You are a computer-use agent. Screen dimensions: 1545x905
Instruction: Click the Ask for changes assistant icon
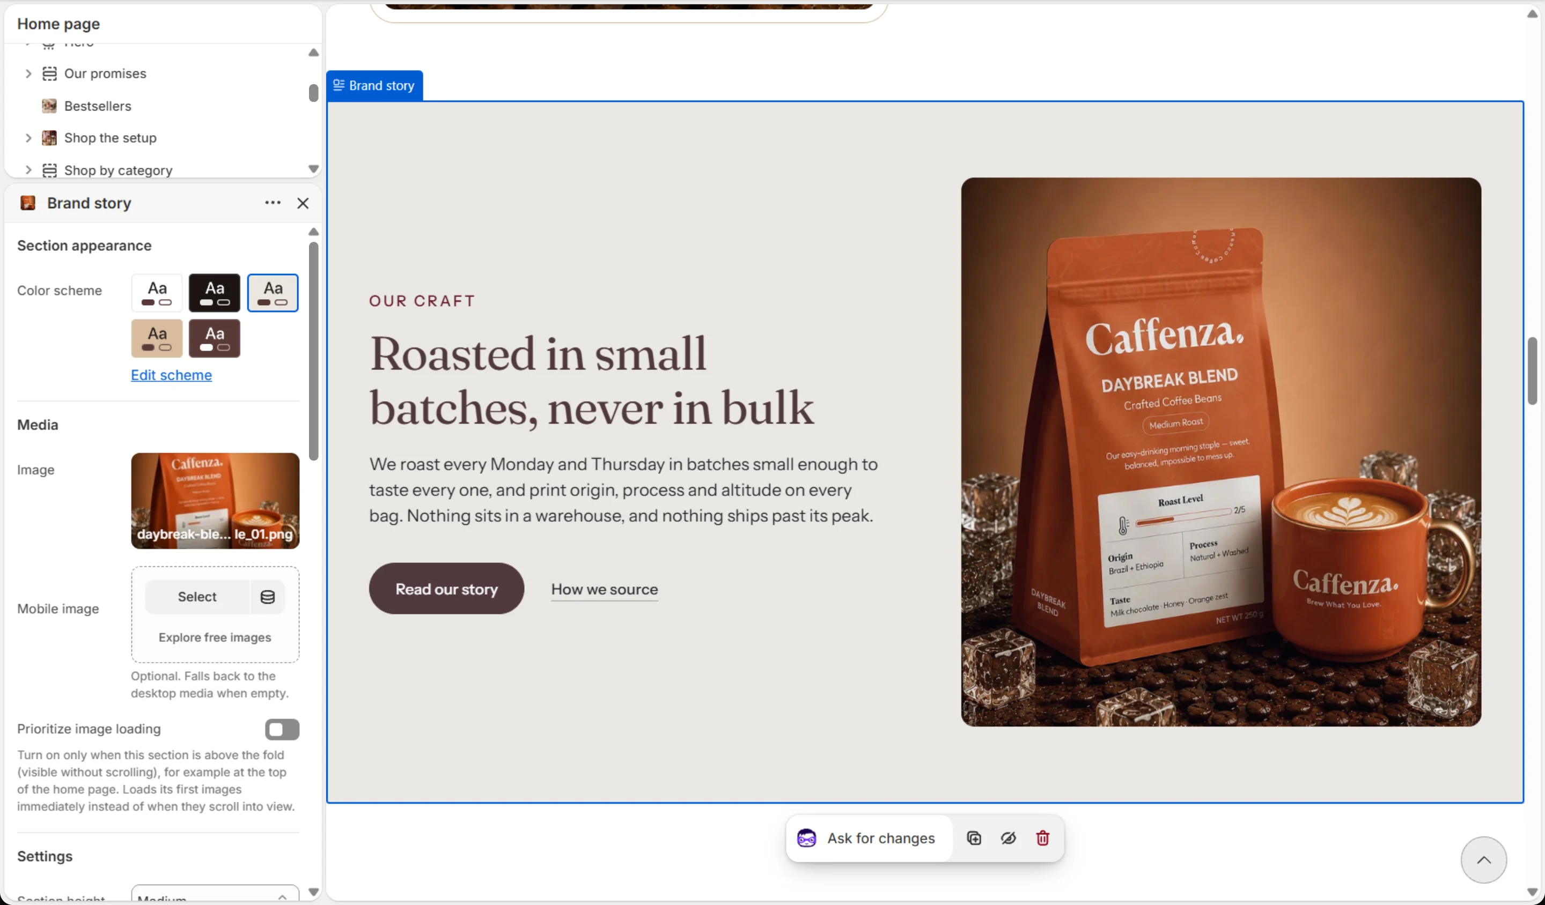click(806, 837)
